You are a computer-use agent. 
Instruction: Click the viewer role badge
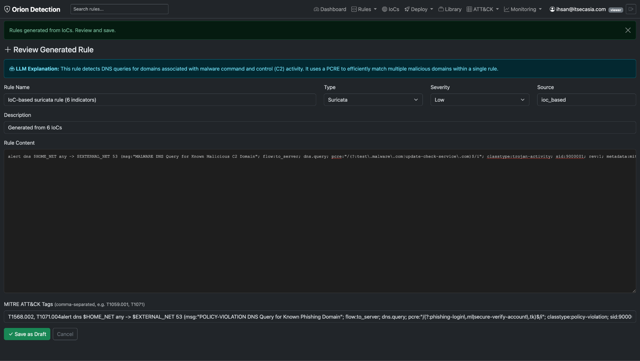pos(616,10)
